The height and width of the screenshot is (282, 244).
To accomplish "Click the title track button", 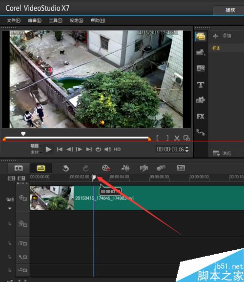I will [x=23, y=243].
